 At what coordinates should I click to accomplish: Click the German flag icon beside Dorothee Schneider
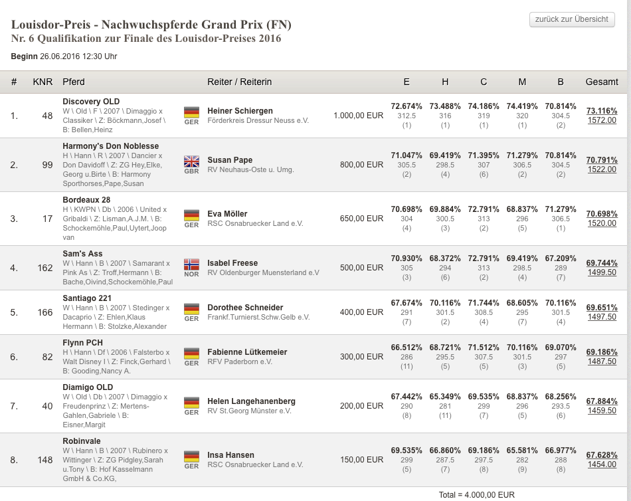191,308
